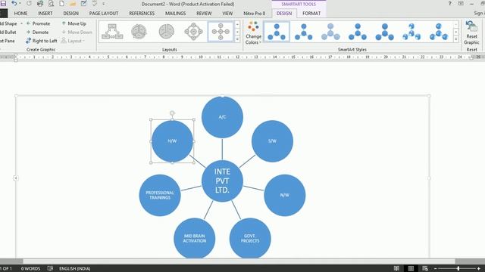Select the three-segment pie layout

coord(167,32)
